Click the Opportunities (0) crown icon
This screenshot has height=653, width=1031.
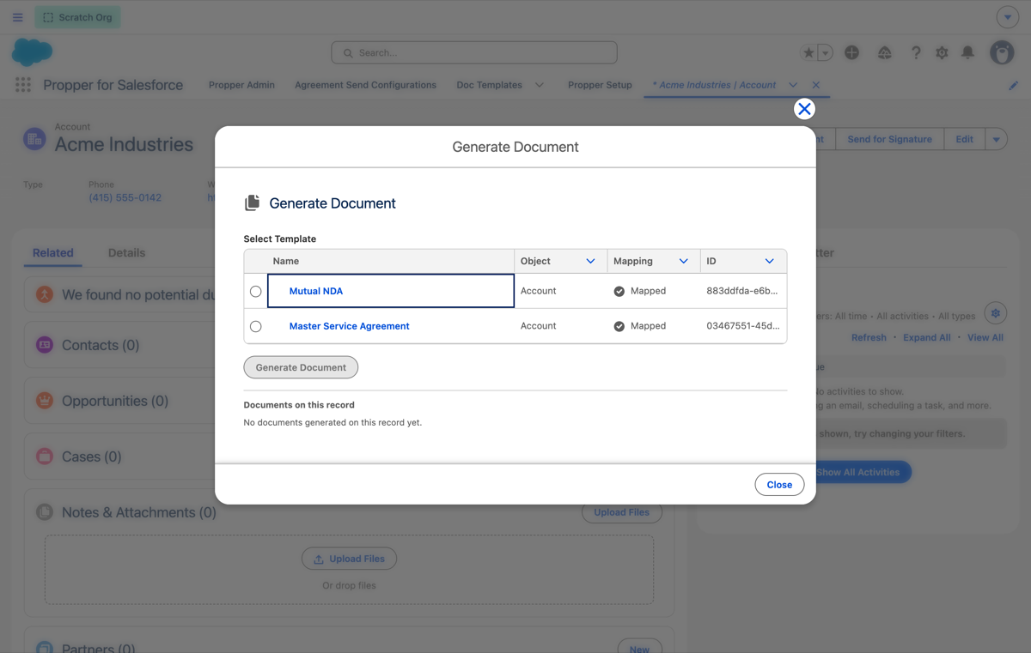point(45,401)
